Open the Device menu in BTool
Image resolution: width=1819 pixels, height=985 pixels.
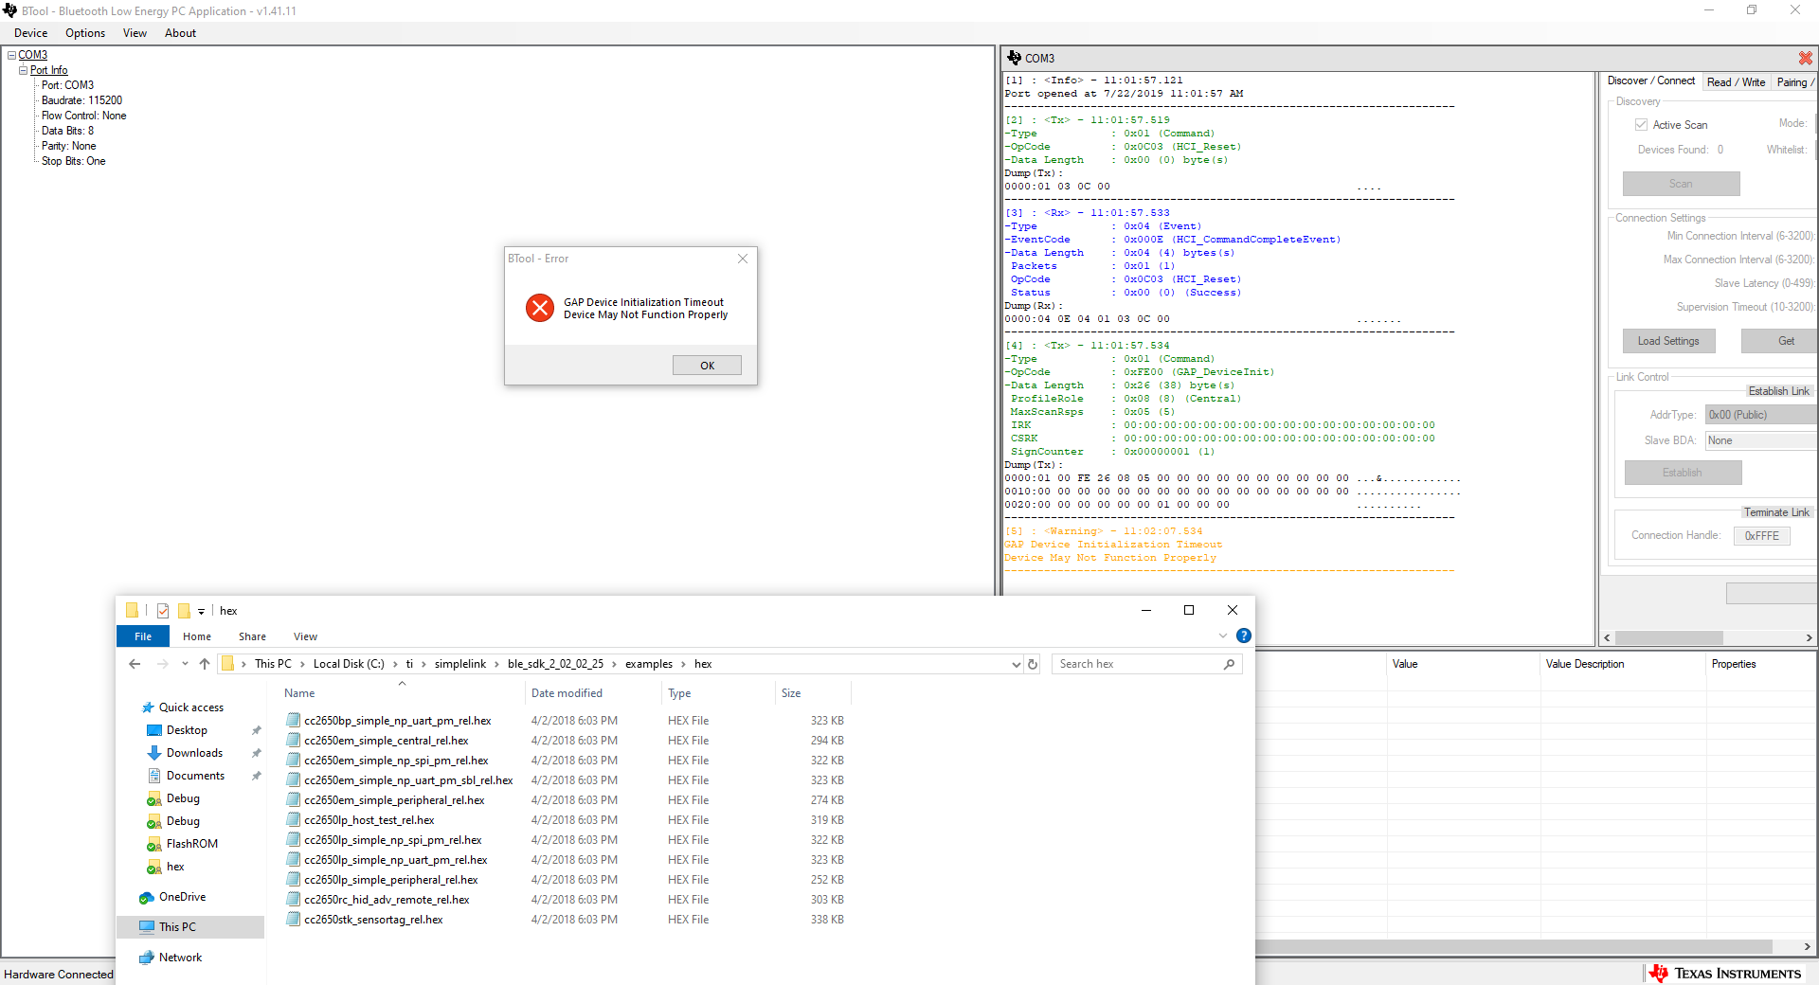30,33
